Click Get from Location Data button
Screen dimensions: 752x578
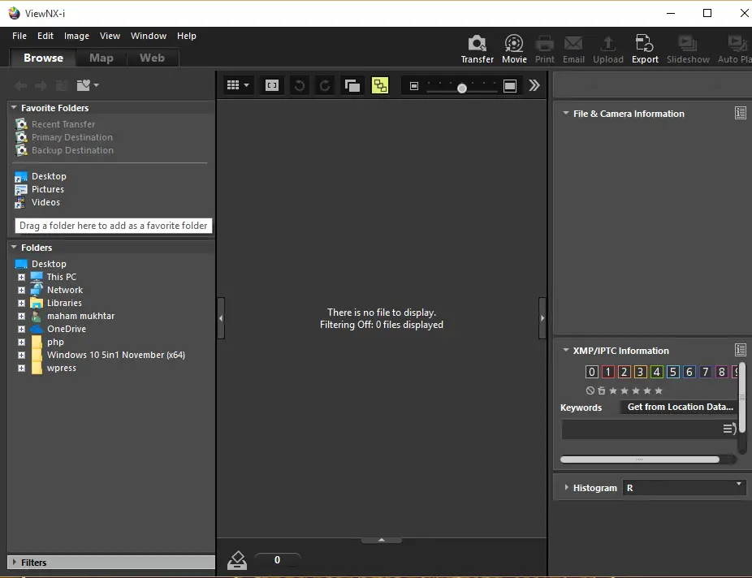point(680,407)
